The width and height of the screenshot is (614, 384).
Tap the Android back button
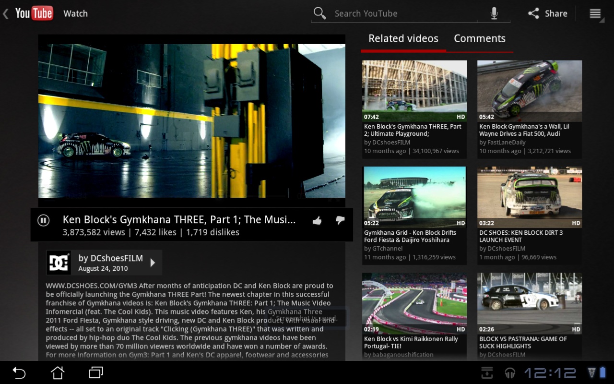pos(19,372)
